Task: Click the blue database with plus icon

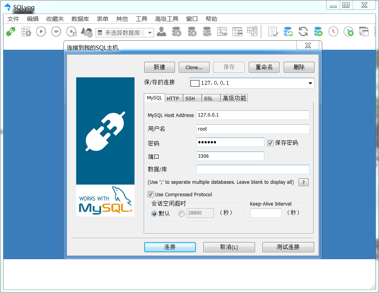Action: (x=318, y=31)
